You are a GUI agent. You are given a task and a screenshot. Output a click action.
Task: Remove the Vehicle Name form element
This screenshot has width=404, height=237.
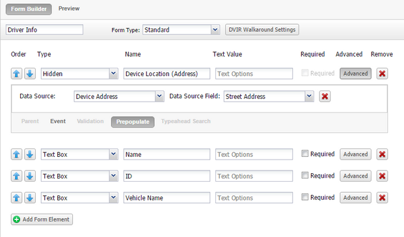click(382, 198)
